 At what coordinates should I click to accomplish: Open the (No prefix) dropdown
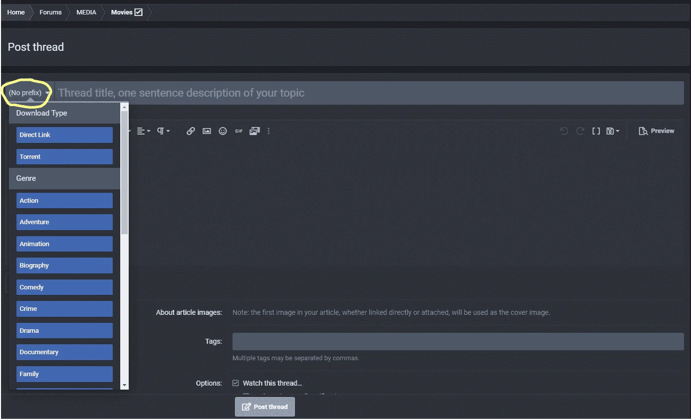pos(29,93)
